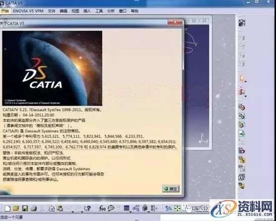Click the Existing Component icon with the arrow

[242, 134]
